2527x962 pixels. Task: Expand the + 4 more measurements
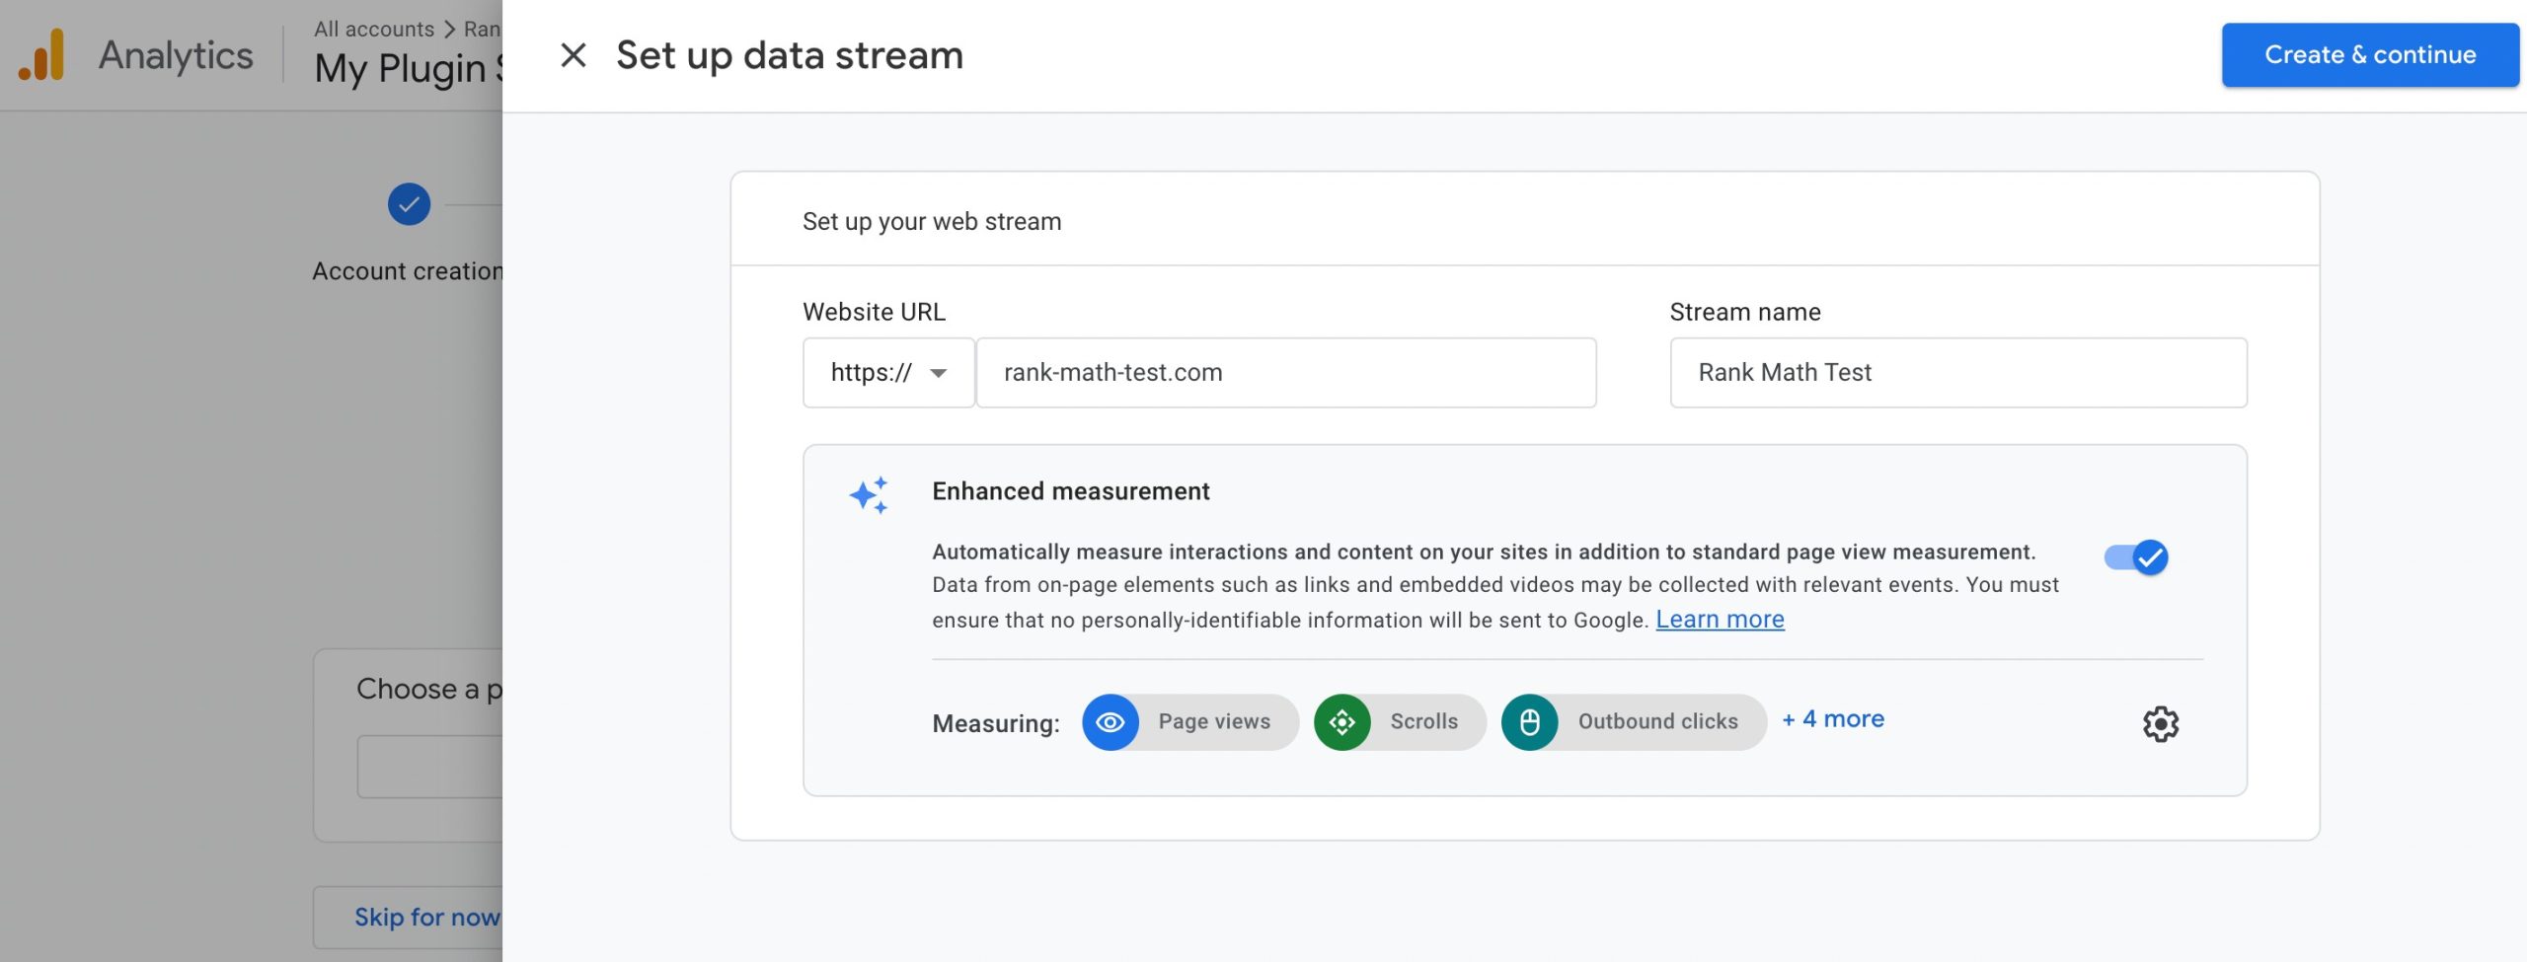[1833, 719]
